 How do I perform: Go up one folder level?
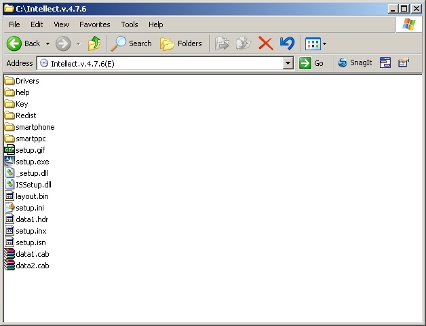pos(94,43)
